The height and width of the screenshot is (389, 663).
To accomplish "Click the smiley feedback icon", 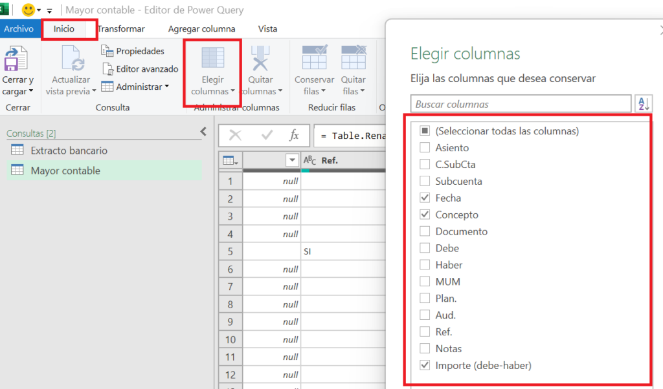I will 28,10.
